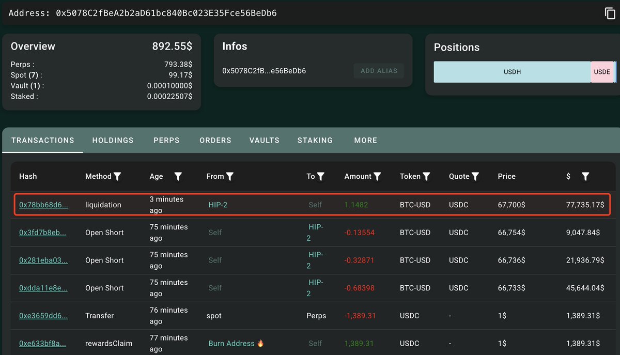Open the Token column filter icon
Image resolution: width=620 pixels, height=355 pixels.
point(427,177)
